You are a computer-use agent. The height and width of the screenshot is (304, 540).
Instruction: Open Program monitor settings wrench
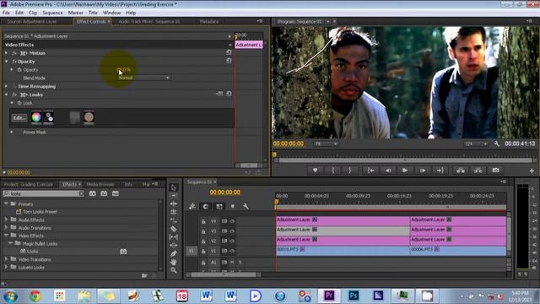click(x=497, y=144)
